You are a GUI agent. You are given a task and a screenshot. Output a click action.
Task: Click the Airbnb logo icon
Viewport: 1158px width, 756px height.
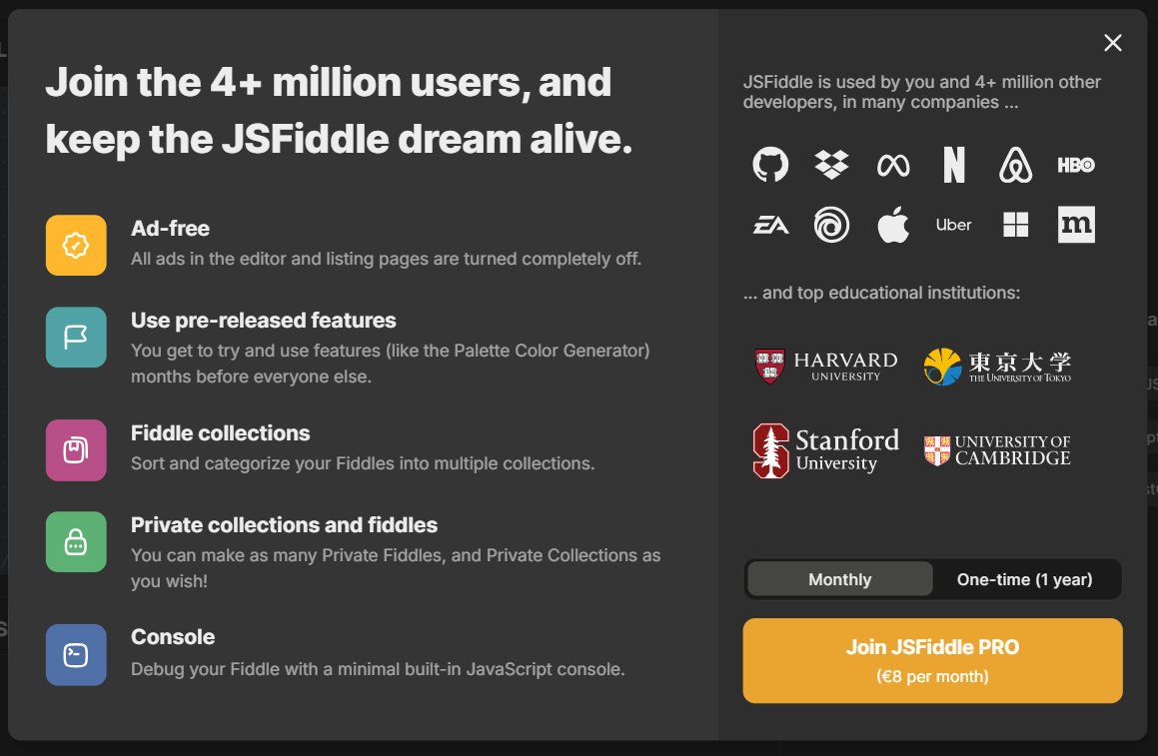click(1015, 165)
